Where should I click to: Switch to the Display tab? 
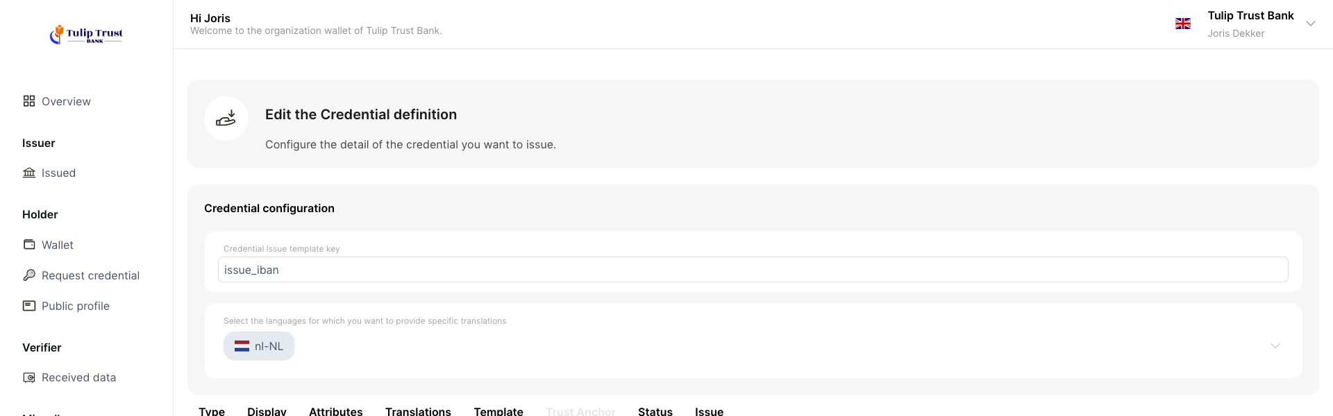click(x=267, y=411)
